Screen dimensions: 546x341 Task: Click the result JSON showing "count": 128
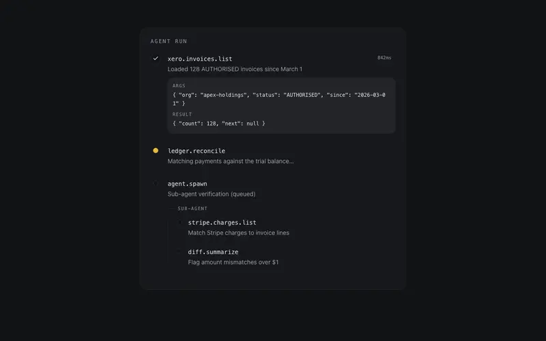218,123
